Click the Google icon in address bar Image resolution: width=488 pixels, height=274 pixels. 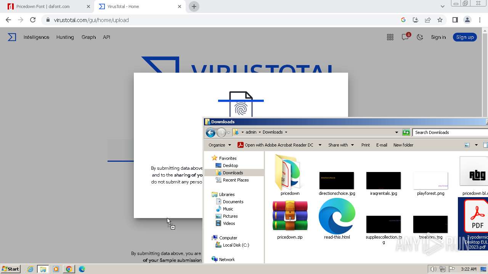pyautogui.click(x=403, y=20)
